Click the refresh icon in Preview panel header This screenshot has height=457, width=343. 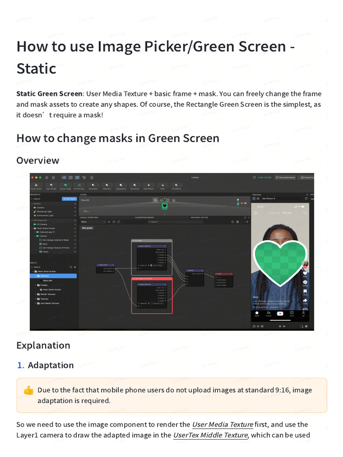[x=306, y=199]
